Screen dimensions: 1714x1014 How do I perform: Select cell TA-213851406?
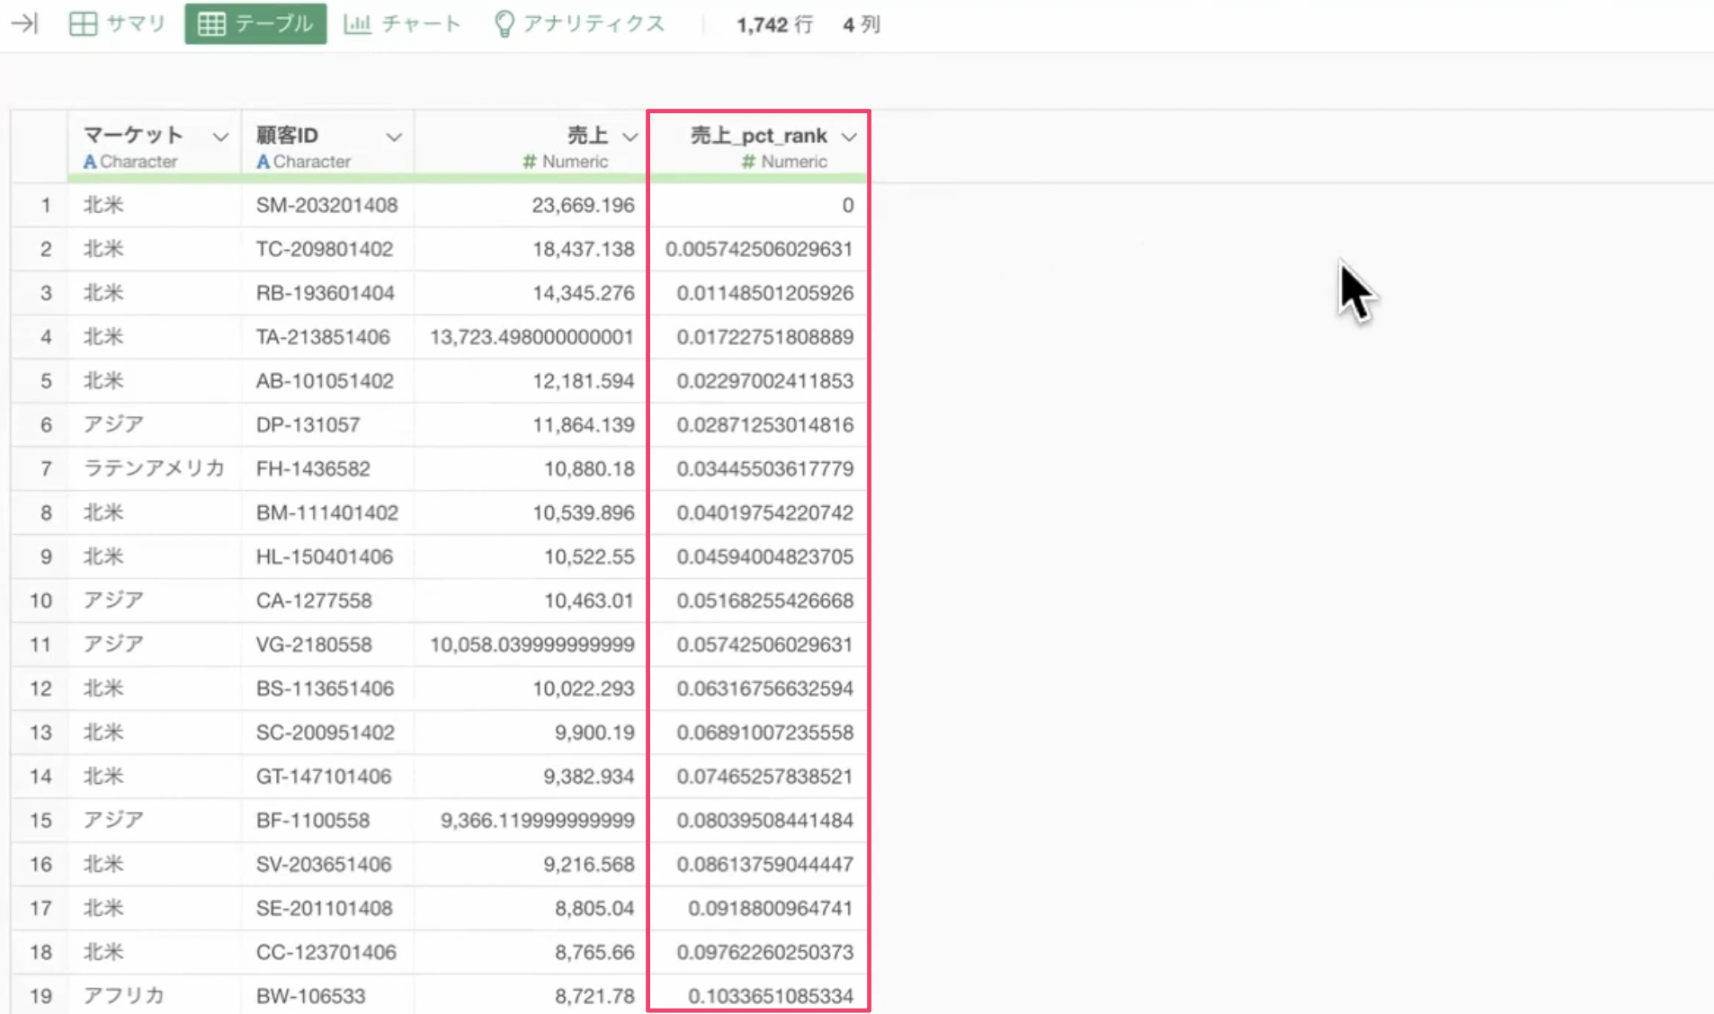(x=327, y=337)
